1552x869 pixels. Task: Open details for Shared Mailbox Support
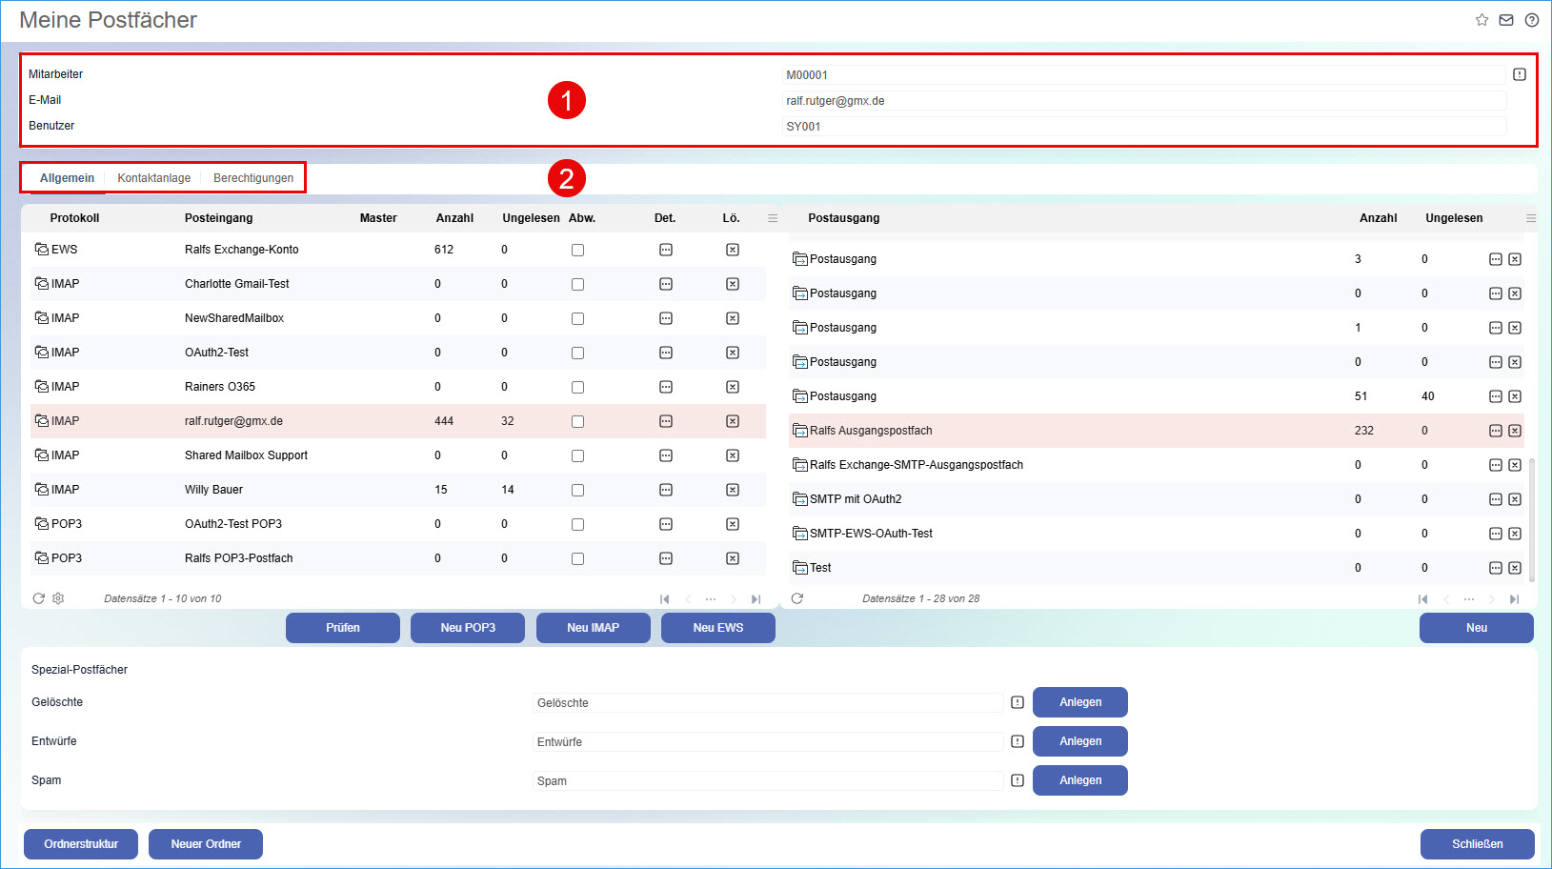point(666,455)
